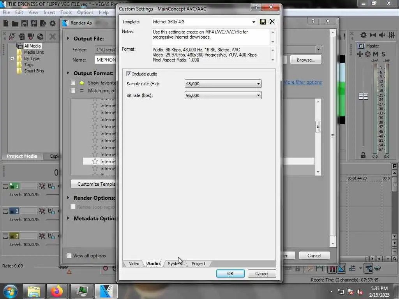Switch to the Video tab in Custom Settings
Image resolution: width=399 pixels, height=299 pixels.
(x=134, y=264)
